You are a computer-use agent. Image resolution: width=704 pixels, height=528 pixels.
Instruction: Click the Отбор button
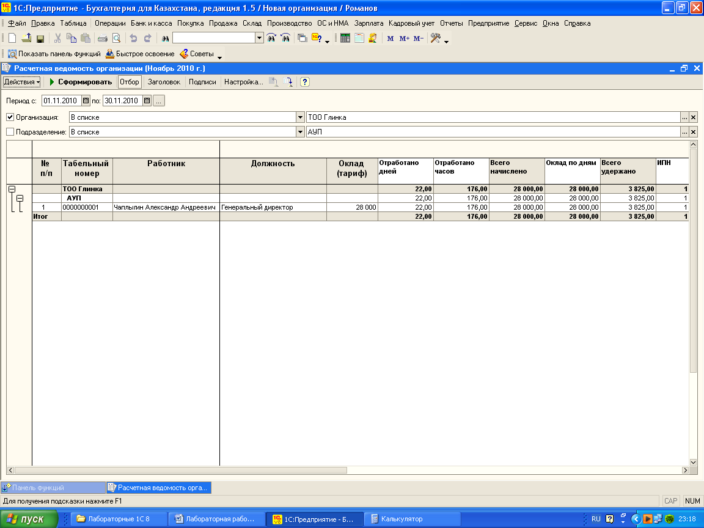[x=130, y=82]
